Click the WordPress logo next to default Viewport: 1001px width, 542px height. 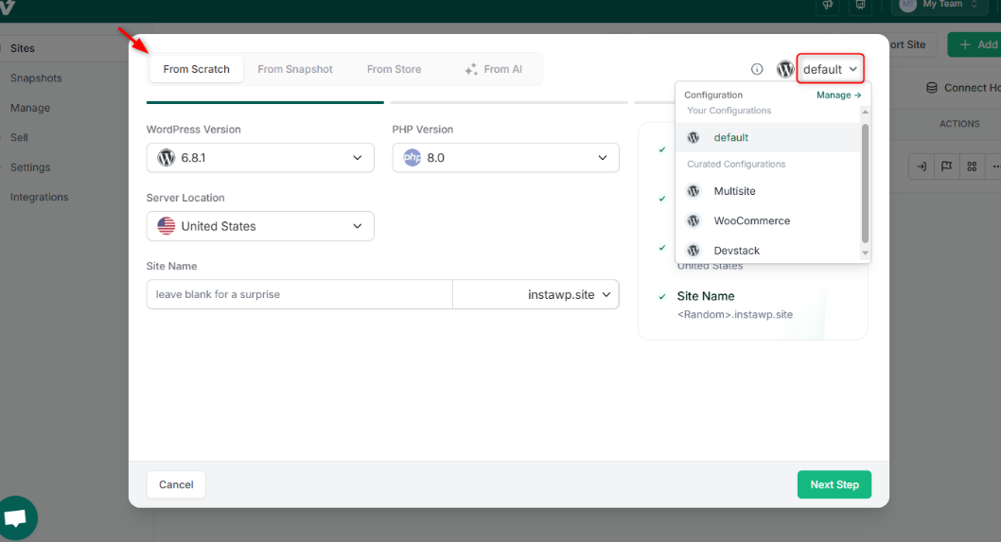point(785,69)
